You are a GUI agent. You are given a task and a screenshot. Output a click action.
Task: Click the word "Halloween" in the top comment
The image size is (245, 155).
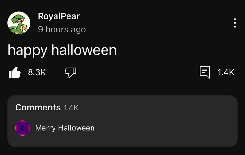[76, 128]
